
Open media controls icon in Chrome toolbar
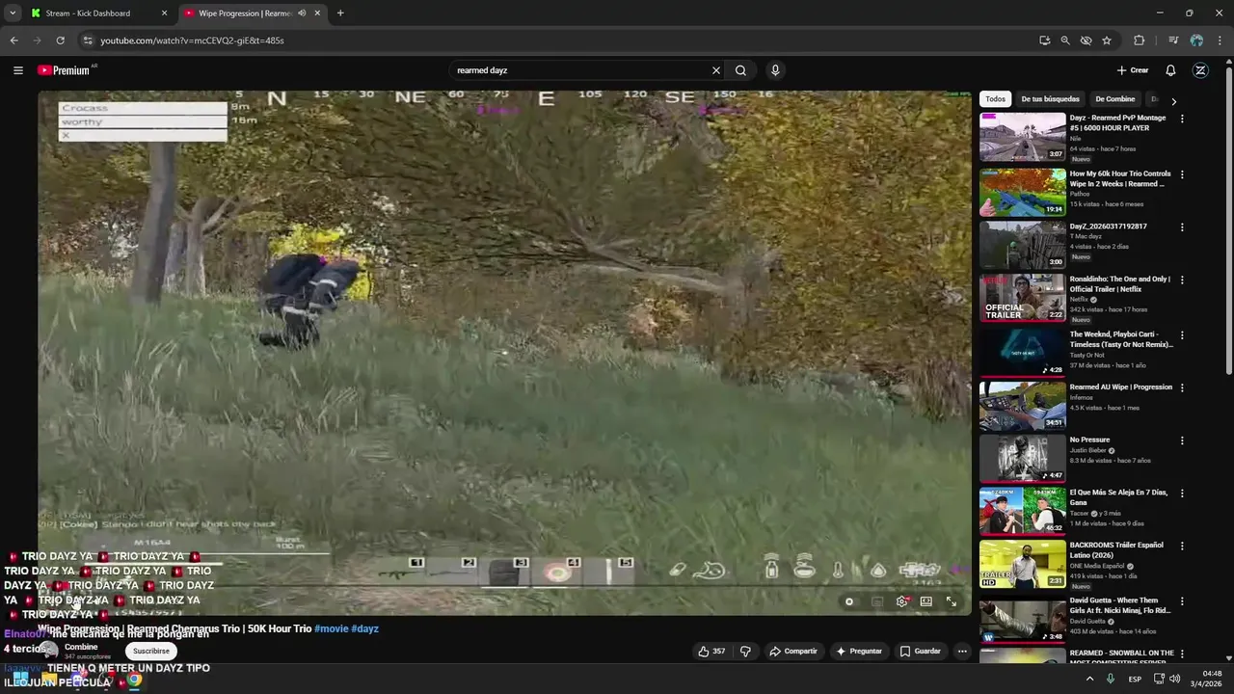coord(1173,40)
